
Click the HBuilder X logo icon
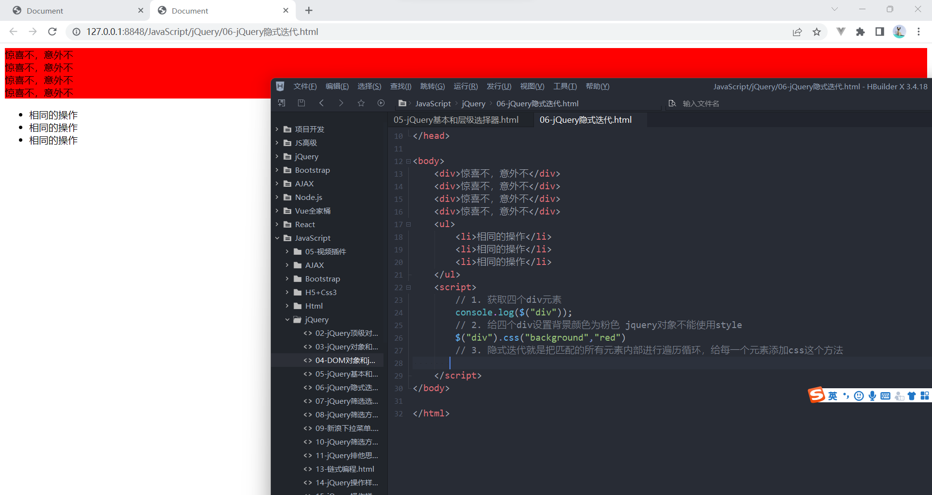280,86
